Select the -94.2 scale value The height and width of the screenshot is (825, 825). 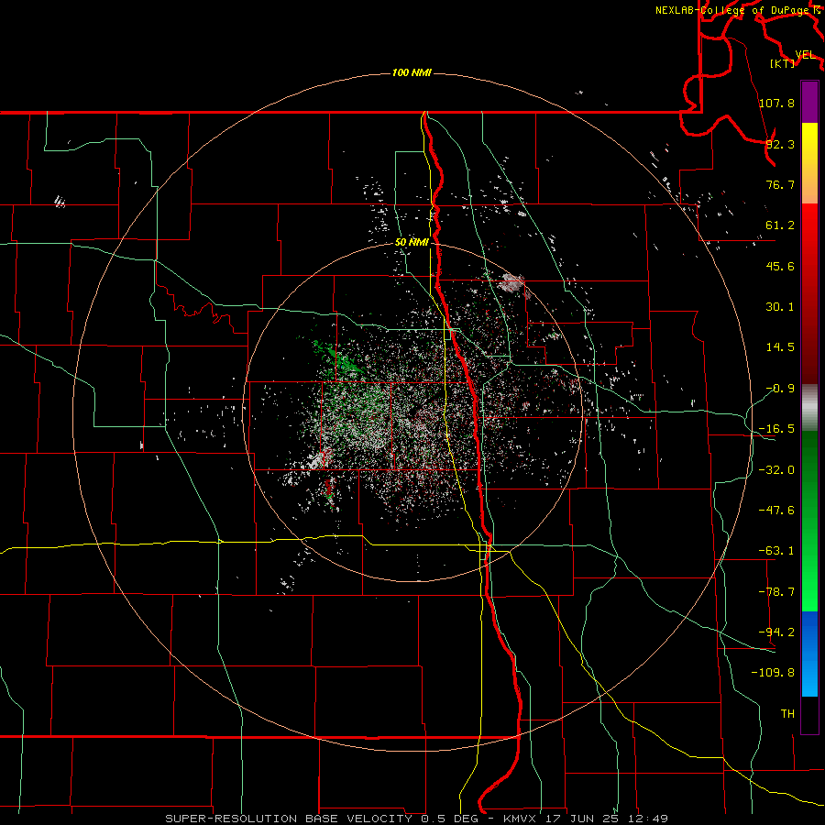click(776, 632)
